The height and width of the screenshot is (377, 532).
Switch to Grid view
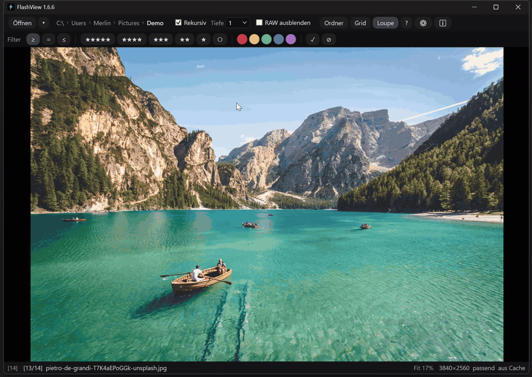click(x=360, y=23)
